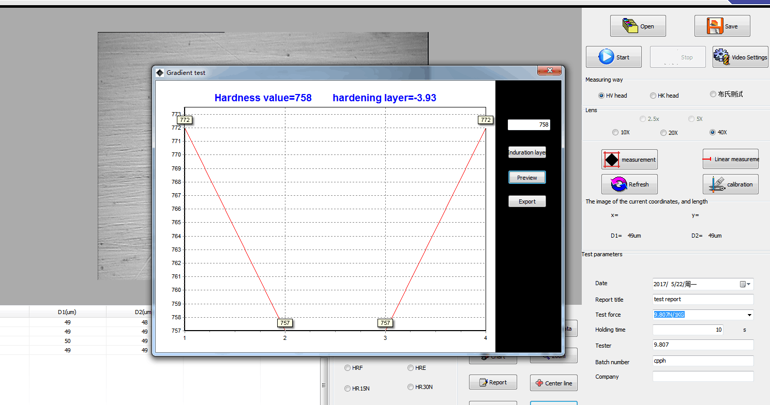Click the Save button with floppy icon

click(722, 26)
